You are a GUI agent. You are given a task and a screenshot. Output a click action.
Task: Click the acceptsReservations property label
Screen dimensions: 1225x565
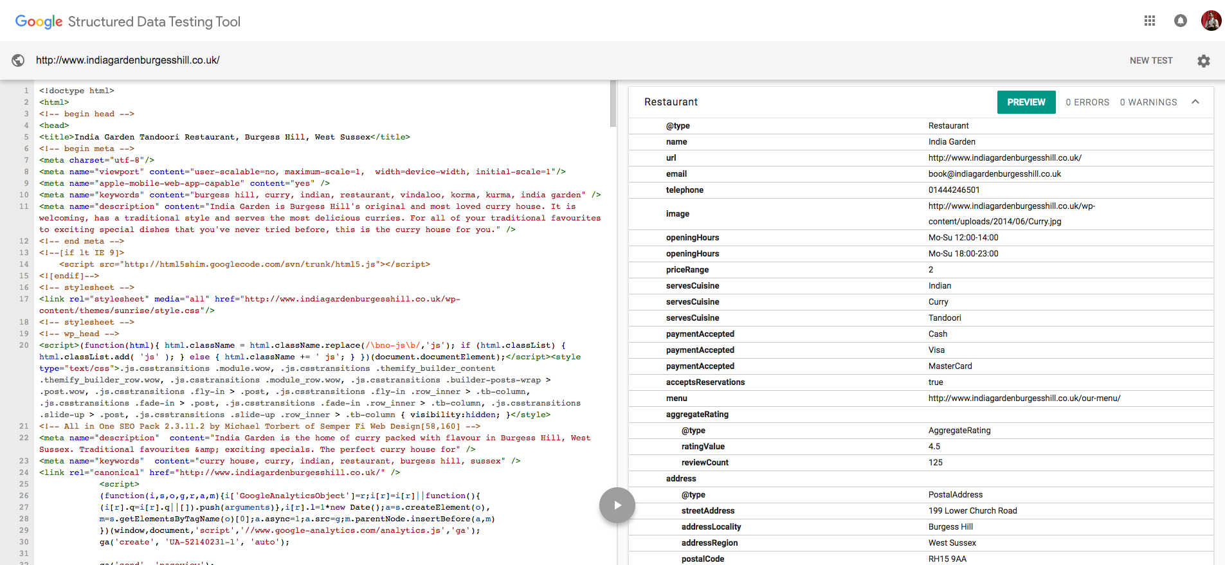click(x=705, y=382)
